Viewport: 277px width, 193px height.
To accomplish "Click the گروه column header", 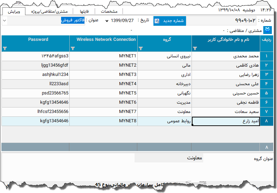I will 165,44.
